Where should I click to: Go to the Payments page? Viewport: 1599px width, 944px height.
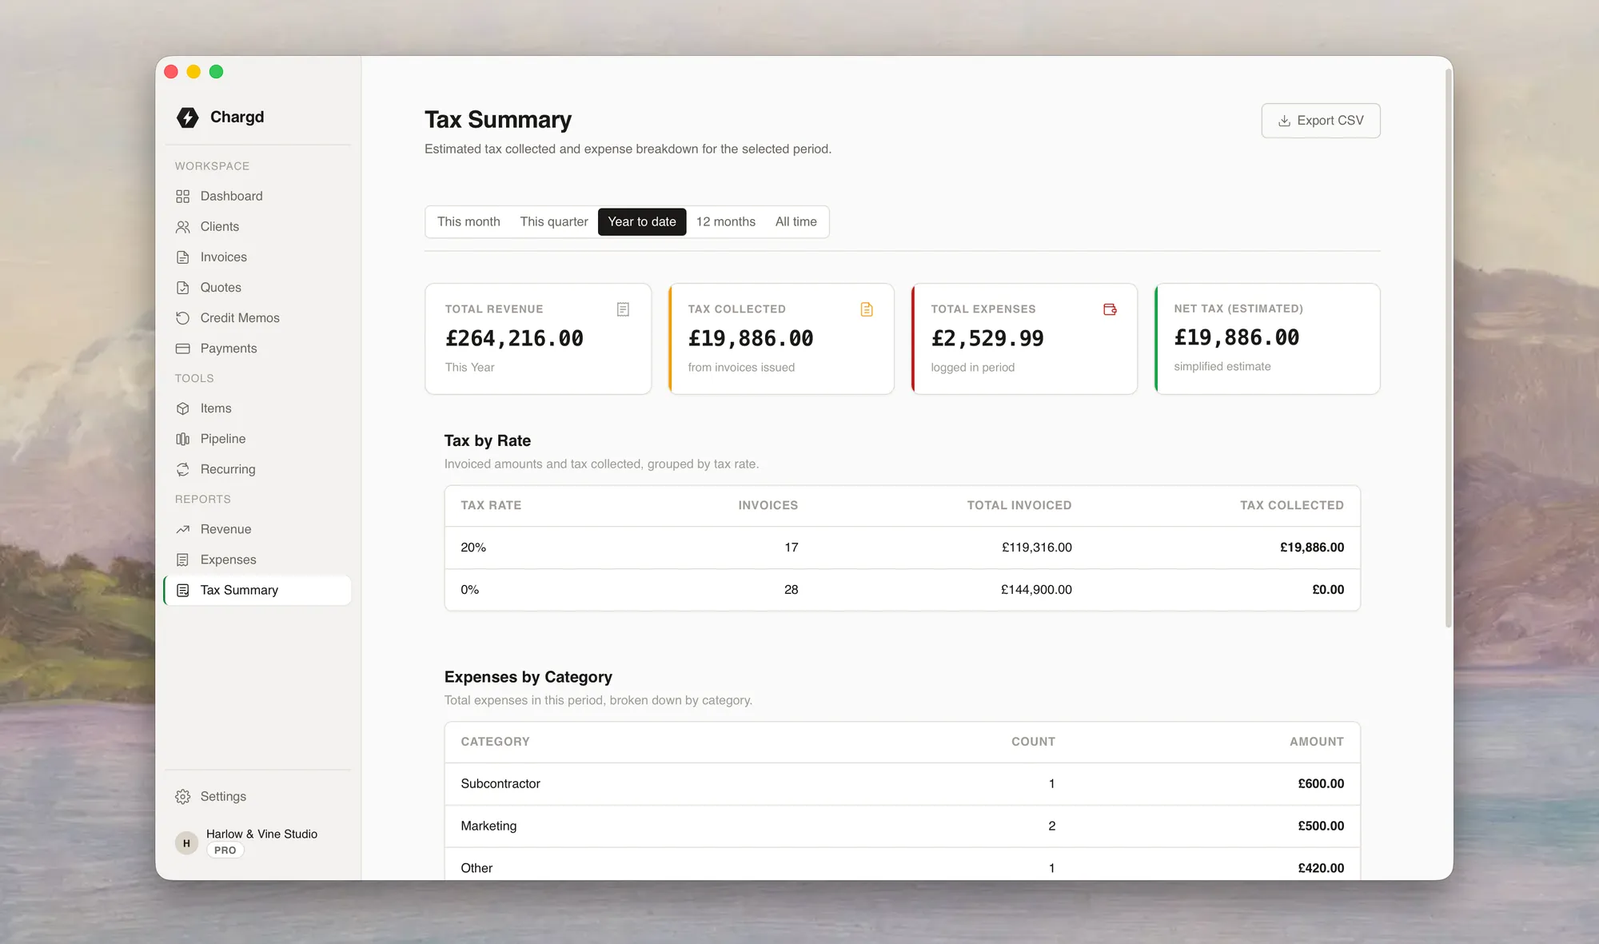257,349
